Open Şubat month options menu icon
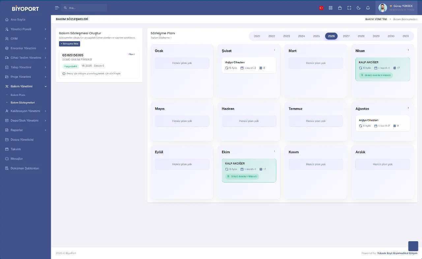422x259 pixels. tap(274, 50)
